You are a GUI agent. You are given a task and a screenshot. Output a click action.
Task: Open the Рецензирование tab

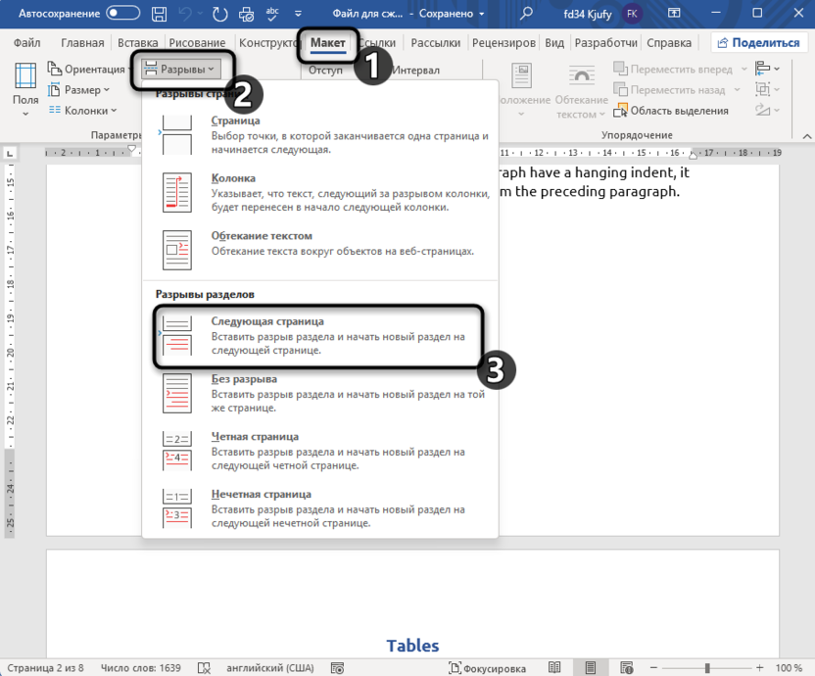click(x=503, y=42)
